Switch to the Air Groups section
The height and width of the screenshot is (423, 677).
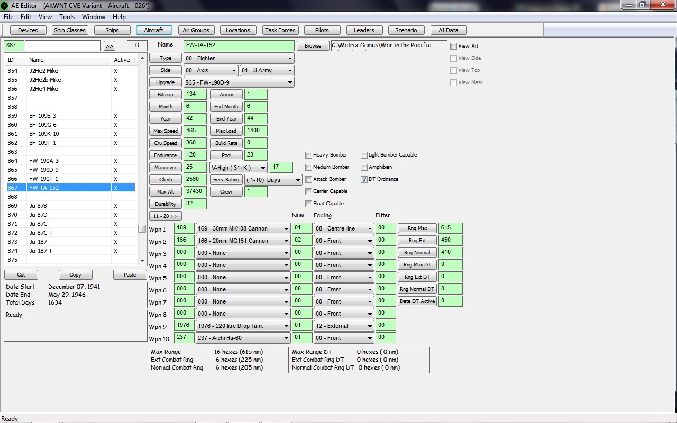click(196, 30)
